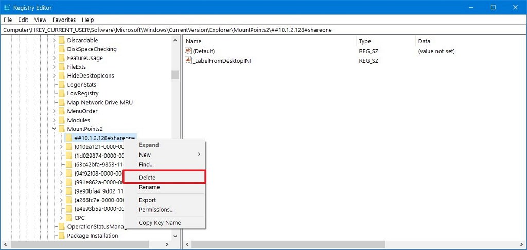Select the OperationStatusManager folder icon

(62, 226)
